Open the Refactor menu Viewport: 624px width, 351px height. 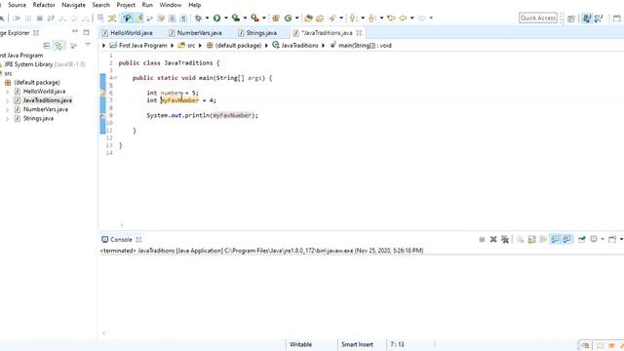click(44, 5)
